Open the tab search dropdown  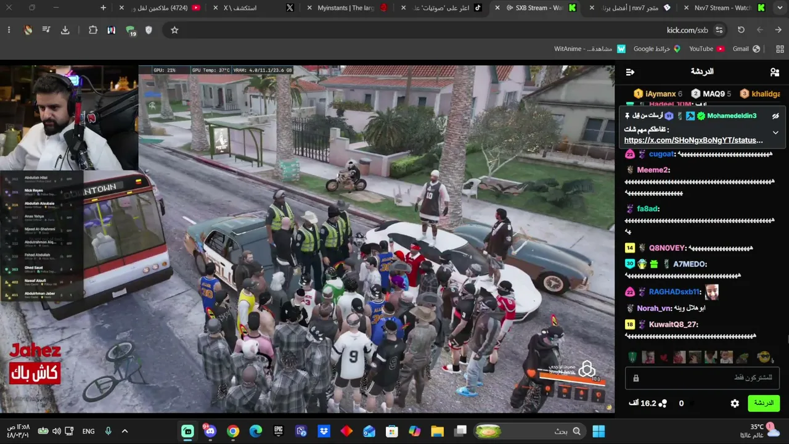tap(779, 8)
